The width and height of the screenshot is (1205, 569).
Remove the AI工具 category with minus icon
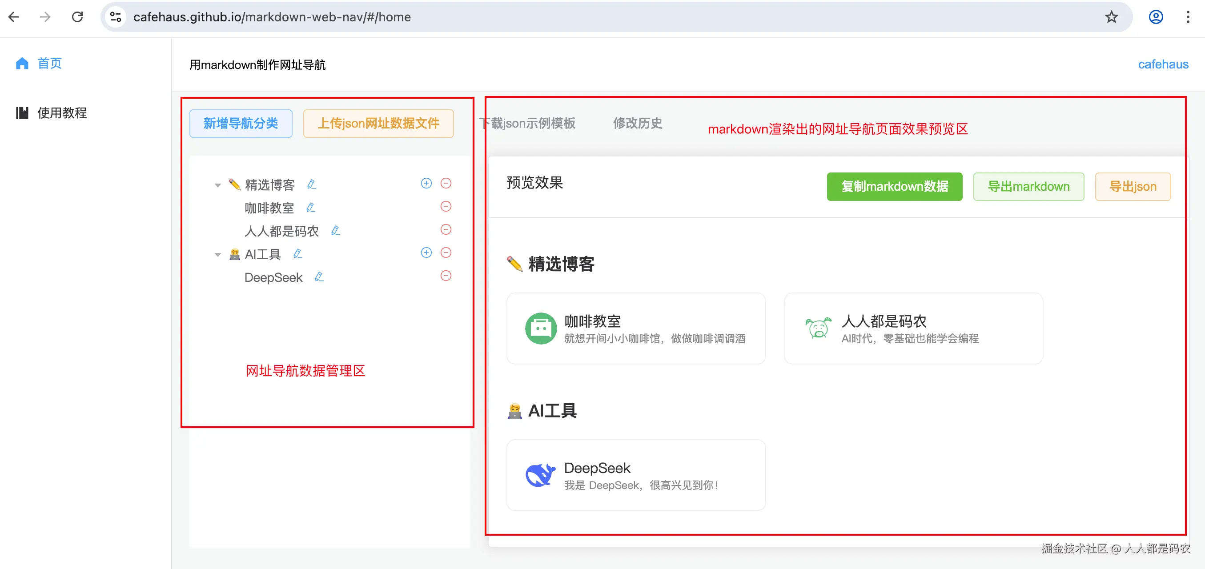point(446,252)
